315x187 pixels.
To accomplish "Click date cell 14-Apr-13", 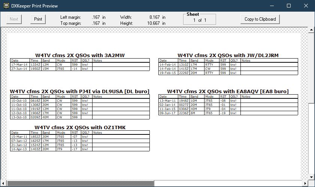I will pos(19,149).
